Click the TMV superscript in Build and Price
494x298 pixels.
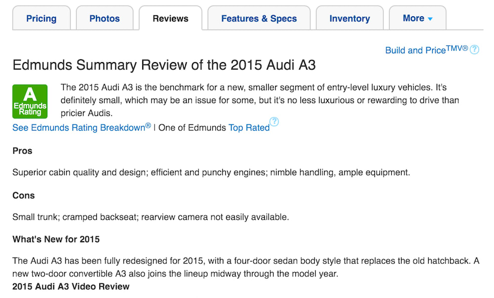pos(457,48)
